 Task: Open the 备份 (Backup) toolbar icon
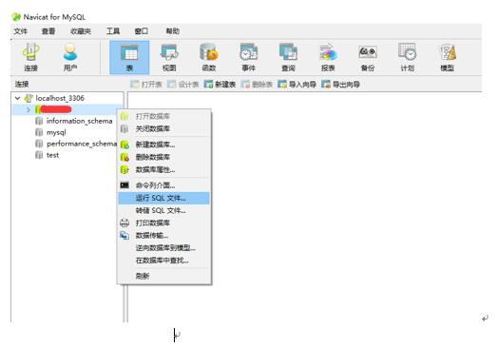(368, 57)
